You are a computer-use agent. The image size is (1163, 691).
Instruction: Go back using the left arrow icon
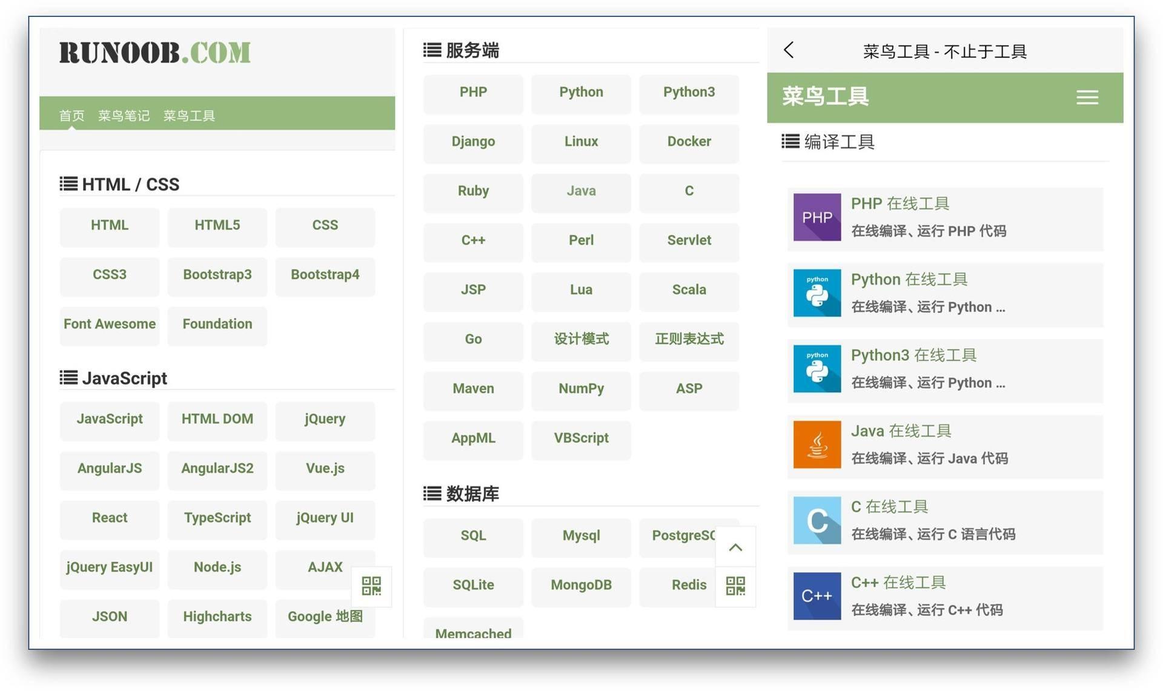[x=788, y=50]
